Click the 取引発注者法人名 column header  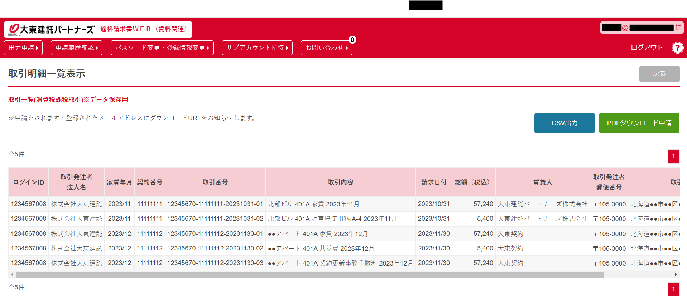coord(76,182)
